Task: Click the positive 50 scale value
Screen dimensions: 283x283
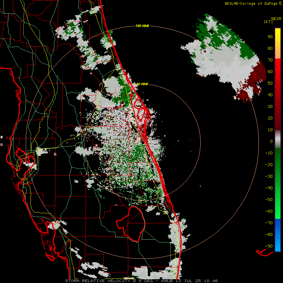Action: click(x=270, y=83)
